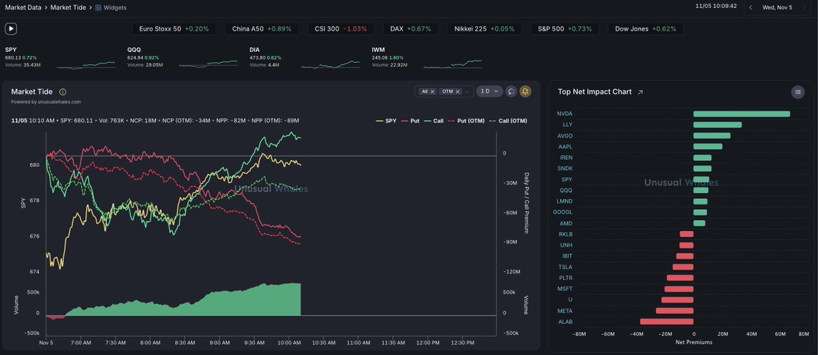The width and height of the screenshot is (818, 355).
Task: Open Top Net Impact list menu icon
Action: 798,92
